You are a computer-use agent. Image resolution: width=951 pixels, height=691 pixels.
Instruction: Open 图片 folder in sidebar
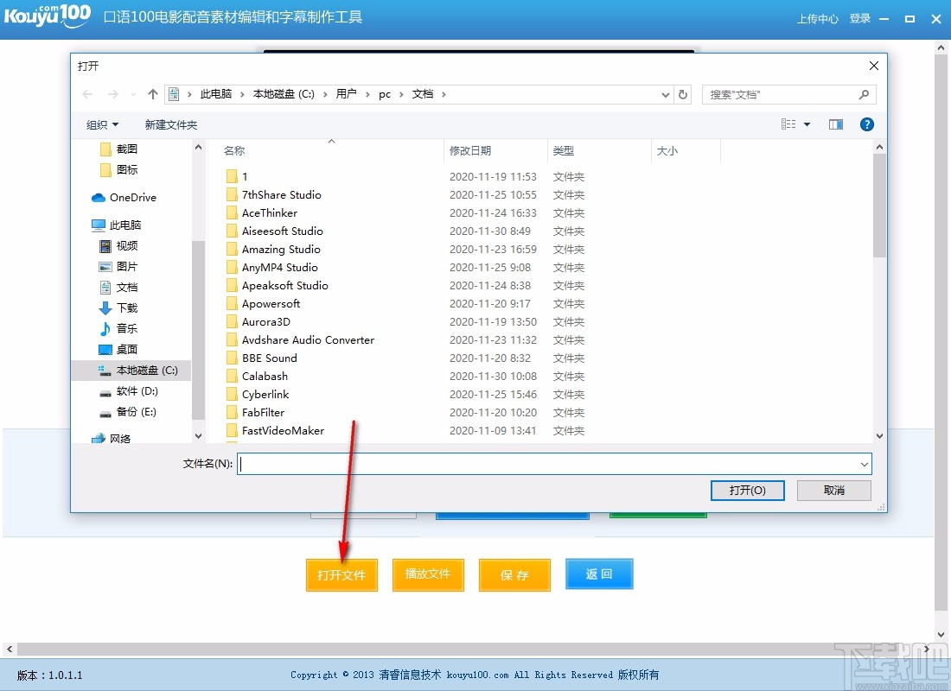click(119, 266)
